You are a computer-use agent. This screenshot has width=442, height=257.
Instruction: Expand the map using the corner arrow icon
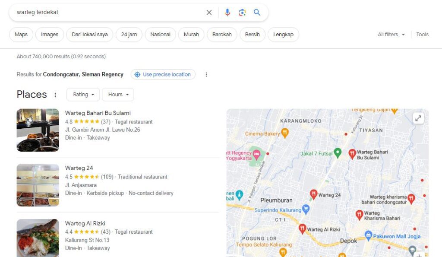click(x=418, y=117)
